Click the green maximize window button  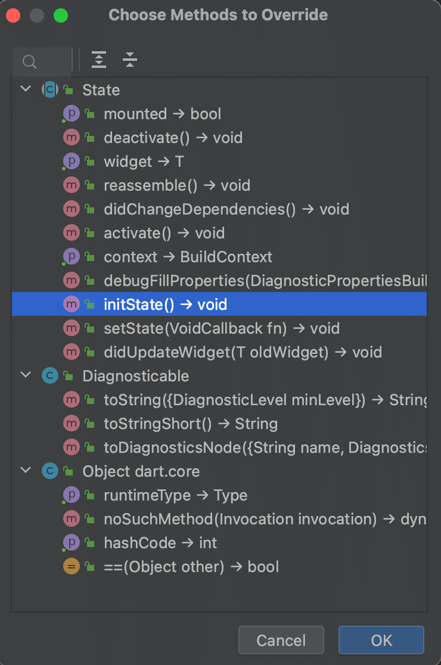click(x=61, y=15)
